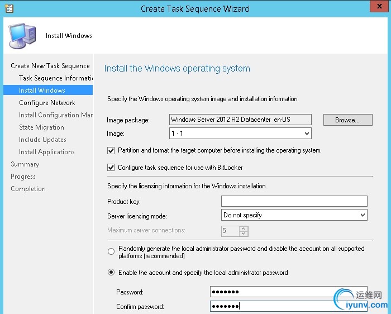This screenshot has width=391, height=314.
Task: Click the wizard title bar checklist icon
Action: (x=9, y=8)
